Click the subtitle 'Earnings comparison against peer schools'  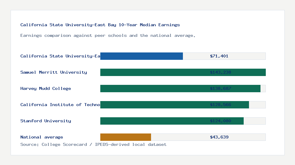[x=108, y=36]
